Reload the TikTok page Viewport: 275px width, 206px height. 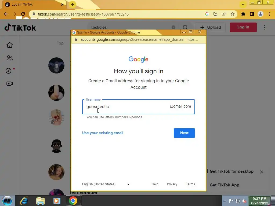click(x=23, y=14)
